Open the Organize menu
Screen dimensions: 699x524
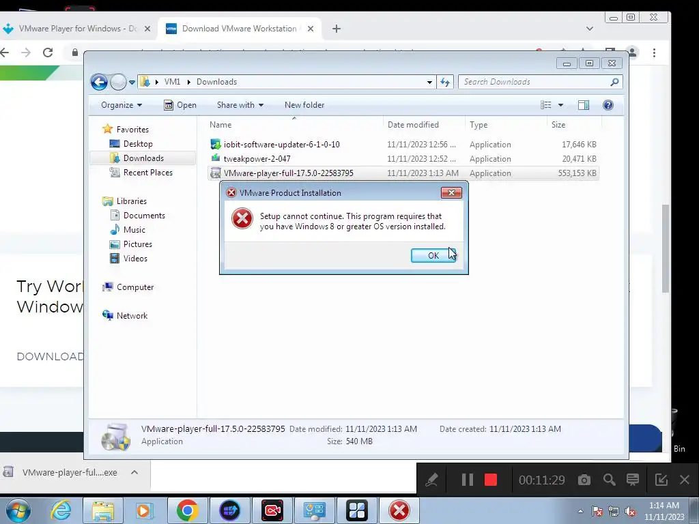point(122,105)
